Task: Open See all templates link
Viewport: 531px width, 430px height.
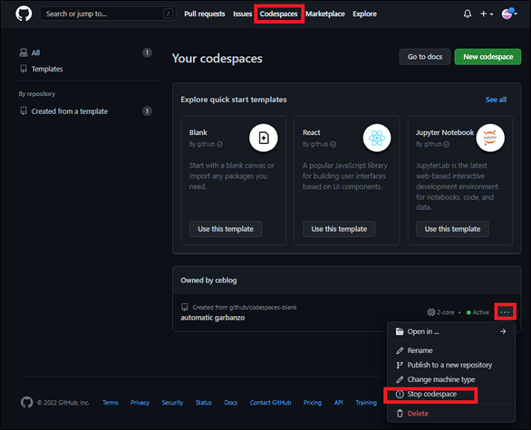Action: point(496,100)
